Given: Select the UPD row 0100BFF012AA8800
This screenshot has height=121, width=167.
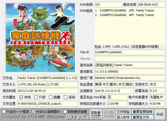Looking at the screenshot, I should pos(127,10).
